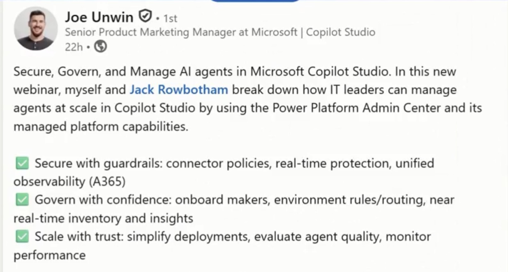Click the word 'performance' ending the post
508x272 pixels.
pyautogui.click(x=50, y=255)
